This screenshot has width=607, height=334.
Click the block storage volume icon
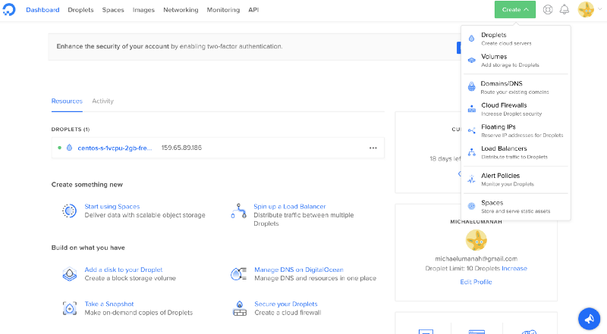tap(70, 274)
